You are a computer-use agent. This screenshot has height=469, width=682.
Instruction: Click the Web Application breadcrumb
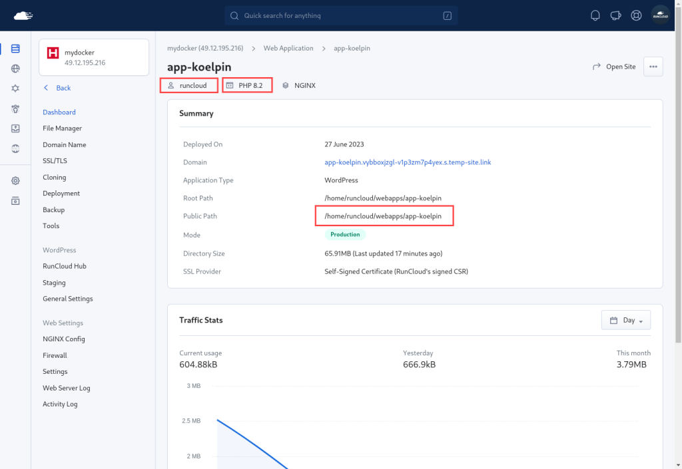tap(288, 48)
